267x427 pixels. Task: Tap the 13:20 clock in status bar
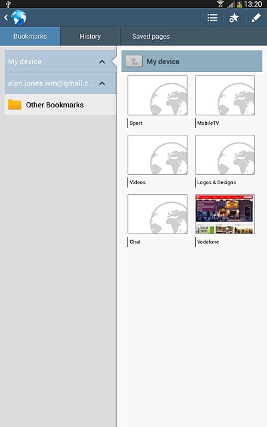tap(253, 4)
